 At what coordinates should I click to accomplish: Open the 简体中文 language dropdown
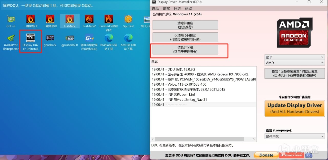point(295,136)
